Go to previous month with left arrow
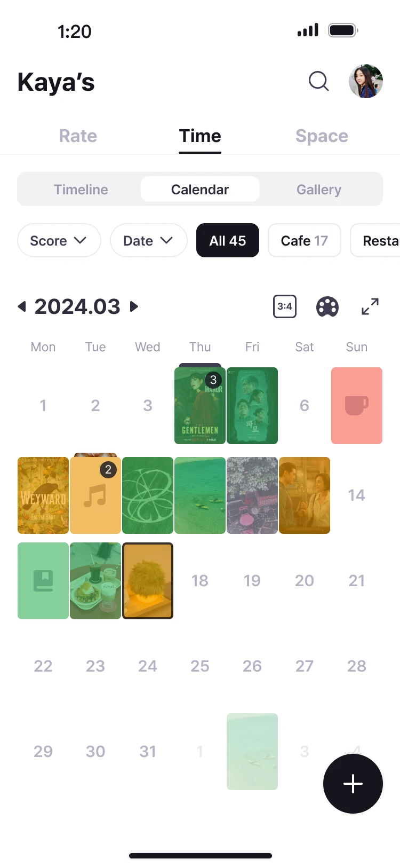Screen dimensions: 400x867 (22, 306)
